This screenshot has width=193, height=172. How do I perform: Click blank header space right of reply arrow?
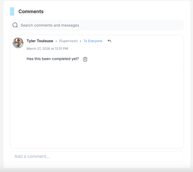point(145,41)
